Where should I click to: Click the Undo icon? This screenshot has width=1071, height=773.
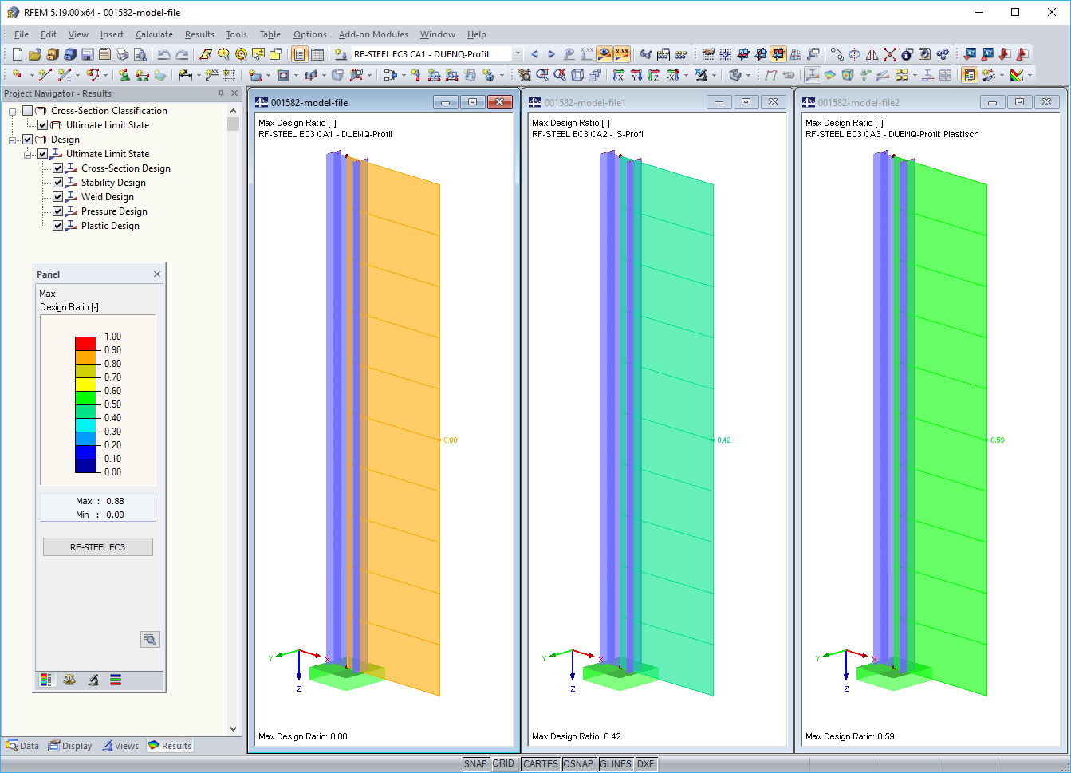coord(164,54)
